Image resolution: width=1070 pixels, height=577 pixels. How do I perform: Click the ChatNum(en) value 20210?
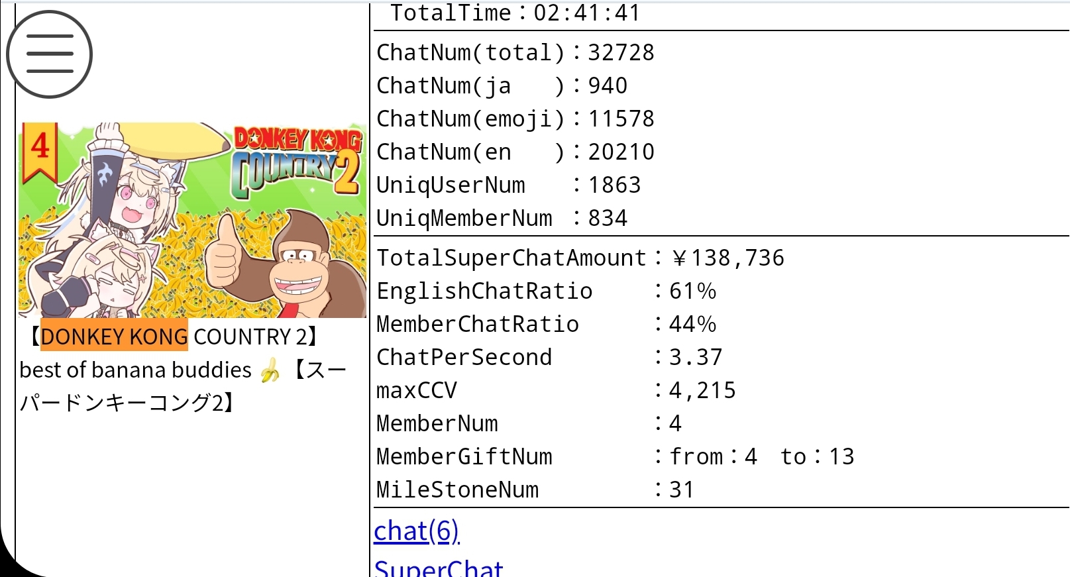point(621,152)
